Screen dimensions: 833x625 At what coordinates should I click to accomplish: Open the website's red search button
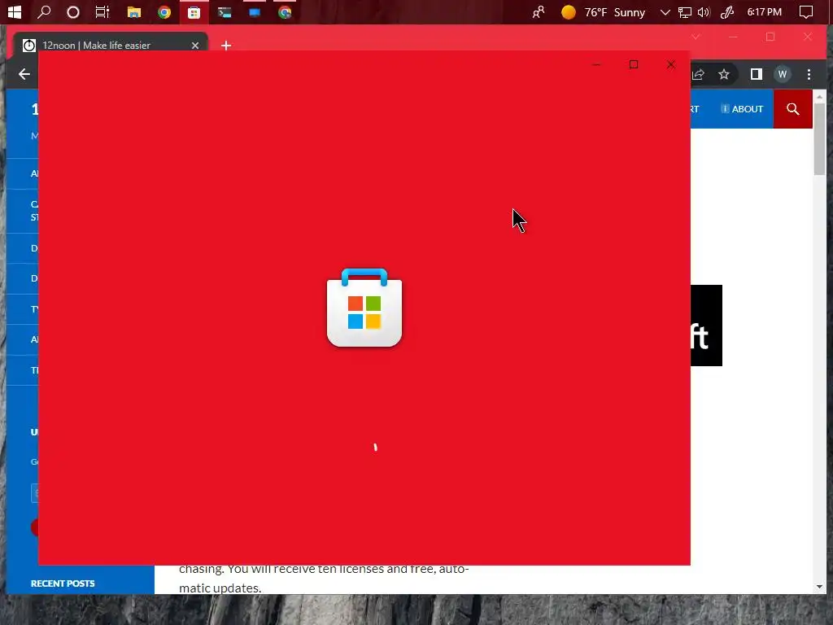click(x=793, y=109)
